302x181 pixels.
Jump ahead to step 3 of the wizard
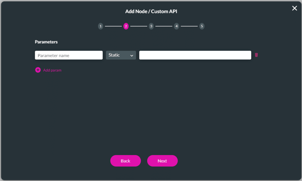point(151,26)
